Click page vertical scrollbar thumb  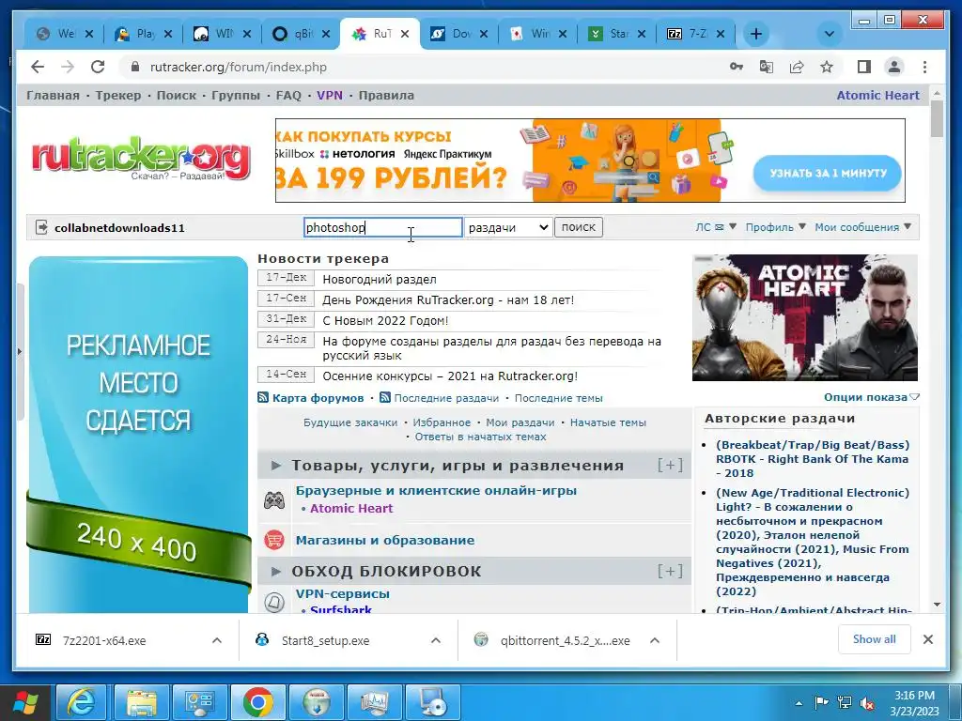[937, 118]
